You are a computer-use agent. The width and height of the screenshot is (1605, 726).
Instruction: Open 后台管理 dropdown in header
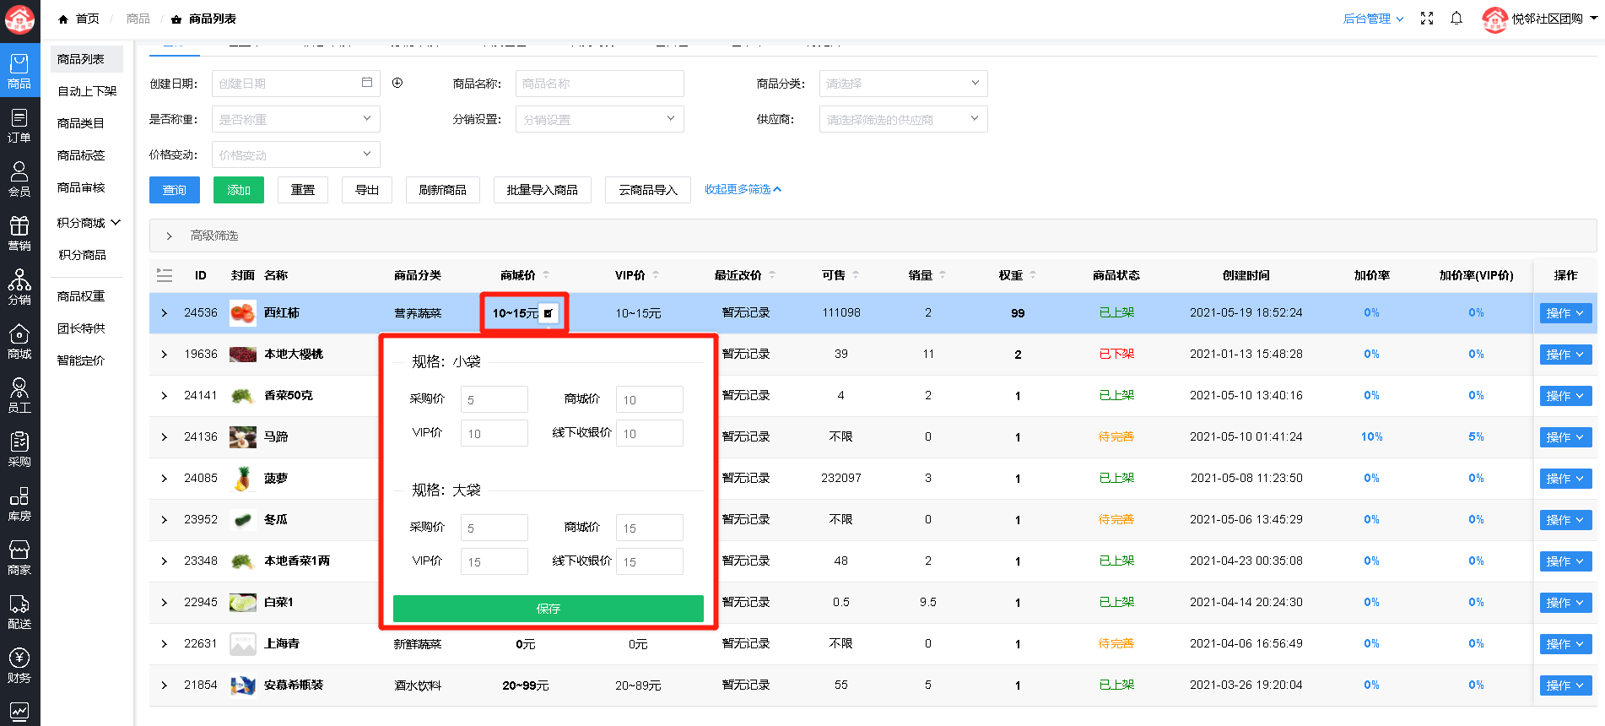pyautogui.click(x=1373, y=19)
